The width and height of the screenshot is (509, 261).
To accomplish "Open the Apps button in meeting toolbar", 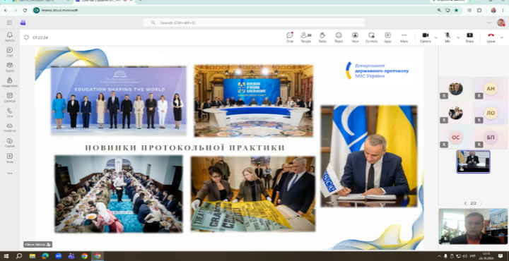I will coord(387,37).
